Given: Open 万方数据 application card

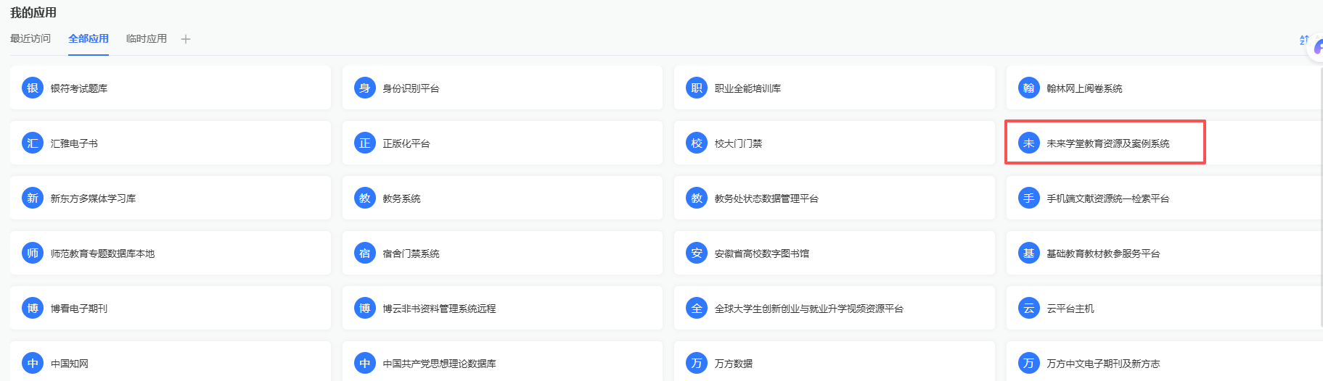Looking at the screenshot, I should click(733, 364).
